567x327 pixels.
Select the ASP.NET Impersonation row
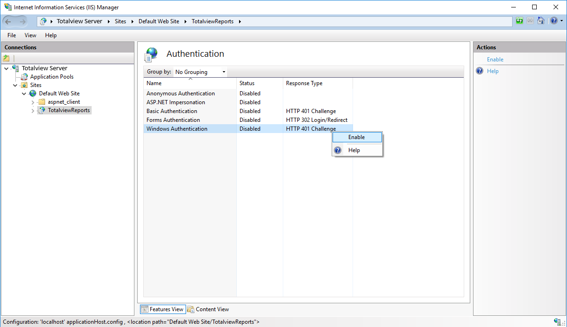[248, 102]
